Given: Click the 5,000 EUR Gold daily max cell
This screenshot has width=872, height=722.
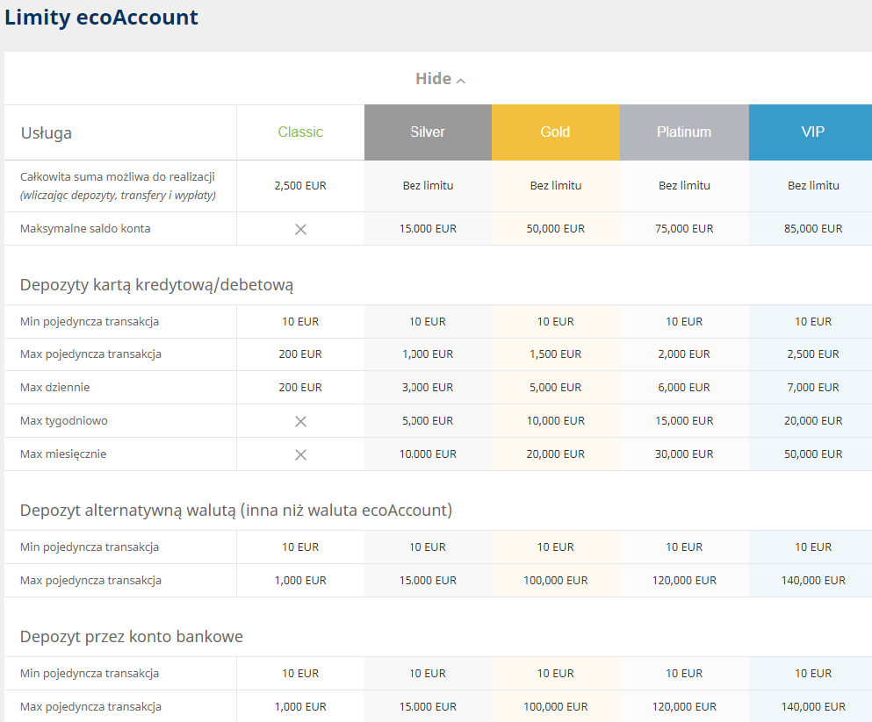Looking at the screenshot, I should 556,388.
